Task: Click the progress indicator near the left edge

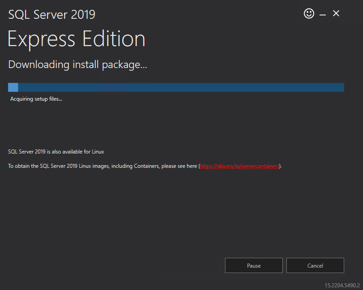Action: [13, 87]
